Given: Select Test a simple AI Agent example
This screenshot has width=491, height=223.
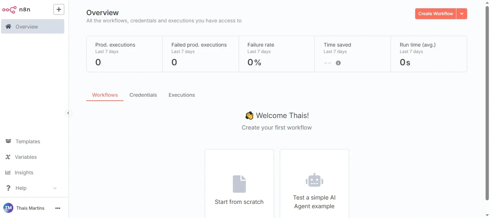Looking at the screenshot, I should click(x=314, y=183).
